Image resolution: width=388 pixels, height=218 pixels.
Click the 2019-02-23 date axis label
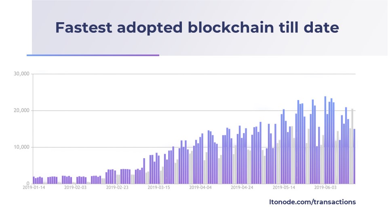[x=117, y=187]
